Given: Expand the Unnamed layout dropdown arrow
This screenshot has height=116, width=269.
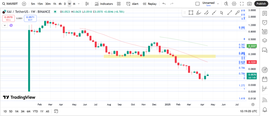Looking at the screenshot, I should [x=217, y=4].
